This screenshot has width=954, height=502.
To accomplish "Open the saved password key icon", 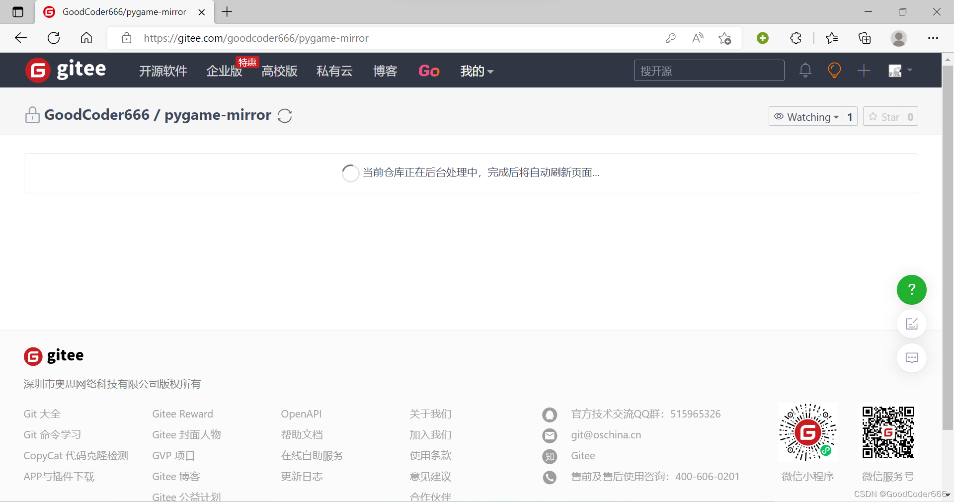I will click(x=671, y=38).
